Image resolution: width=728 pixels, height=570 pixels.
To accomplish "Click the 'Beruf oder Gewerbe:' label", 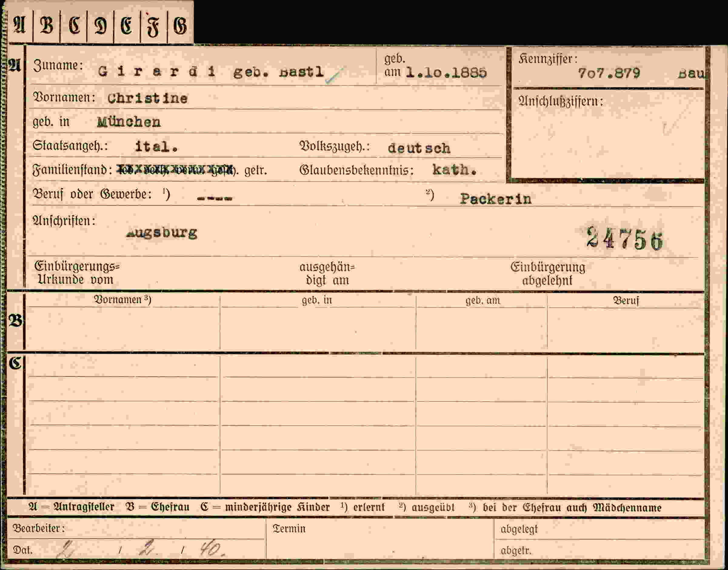I will pyautogui.click(x=92, y=194).
